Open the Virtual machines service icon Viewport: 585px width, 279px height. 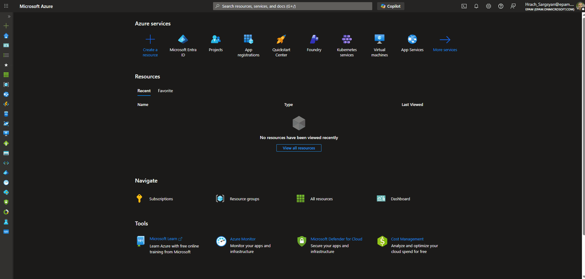[379, 43]
